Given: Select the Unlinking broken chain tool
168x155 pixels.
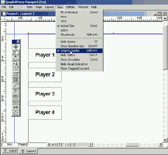Looking at the screenshot, I should click(15, 102).
